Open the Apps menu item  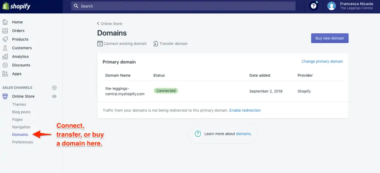[17, 74]
